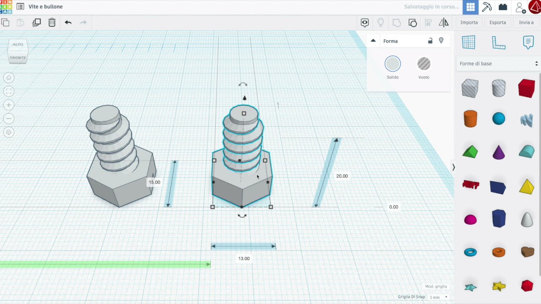Group the shapes with the Group icon
The image size is (541, 304).
[x=396, y=22]
